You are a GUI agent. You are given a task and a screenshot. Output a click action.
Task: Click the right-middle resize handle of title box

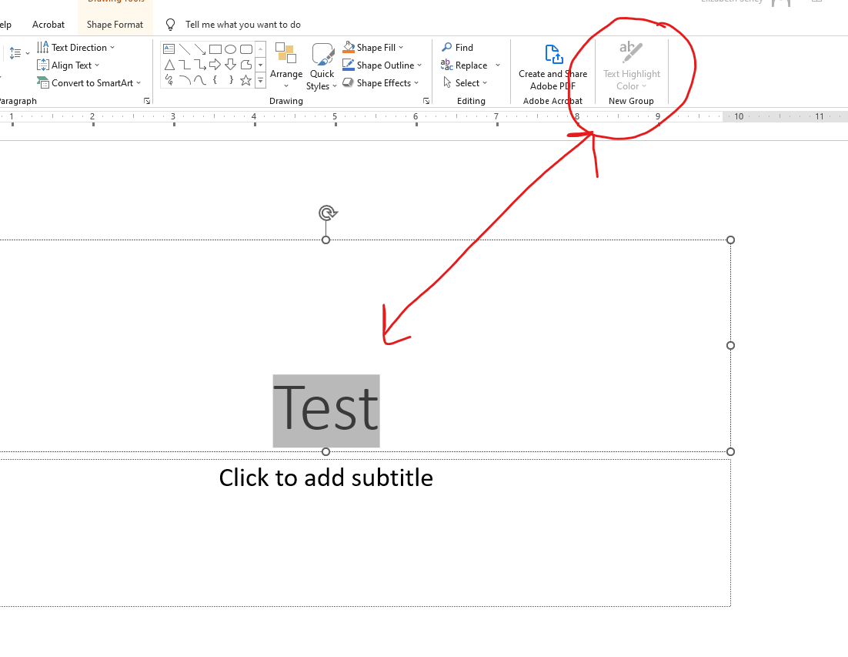pyautogui.click(x=730, y=345)
